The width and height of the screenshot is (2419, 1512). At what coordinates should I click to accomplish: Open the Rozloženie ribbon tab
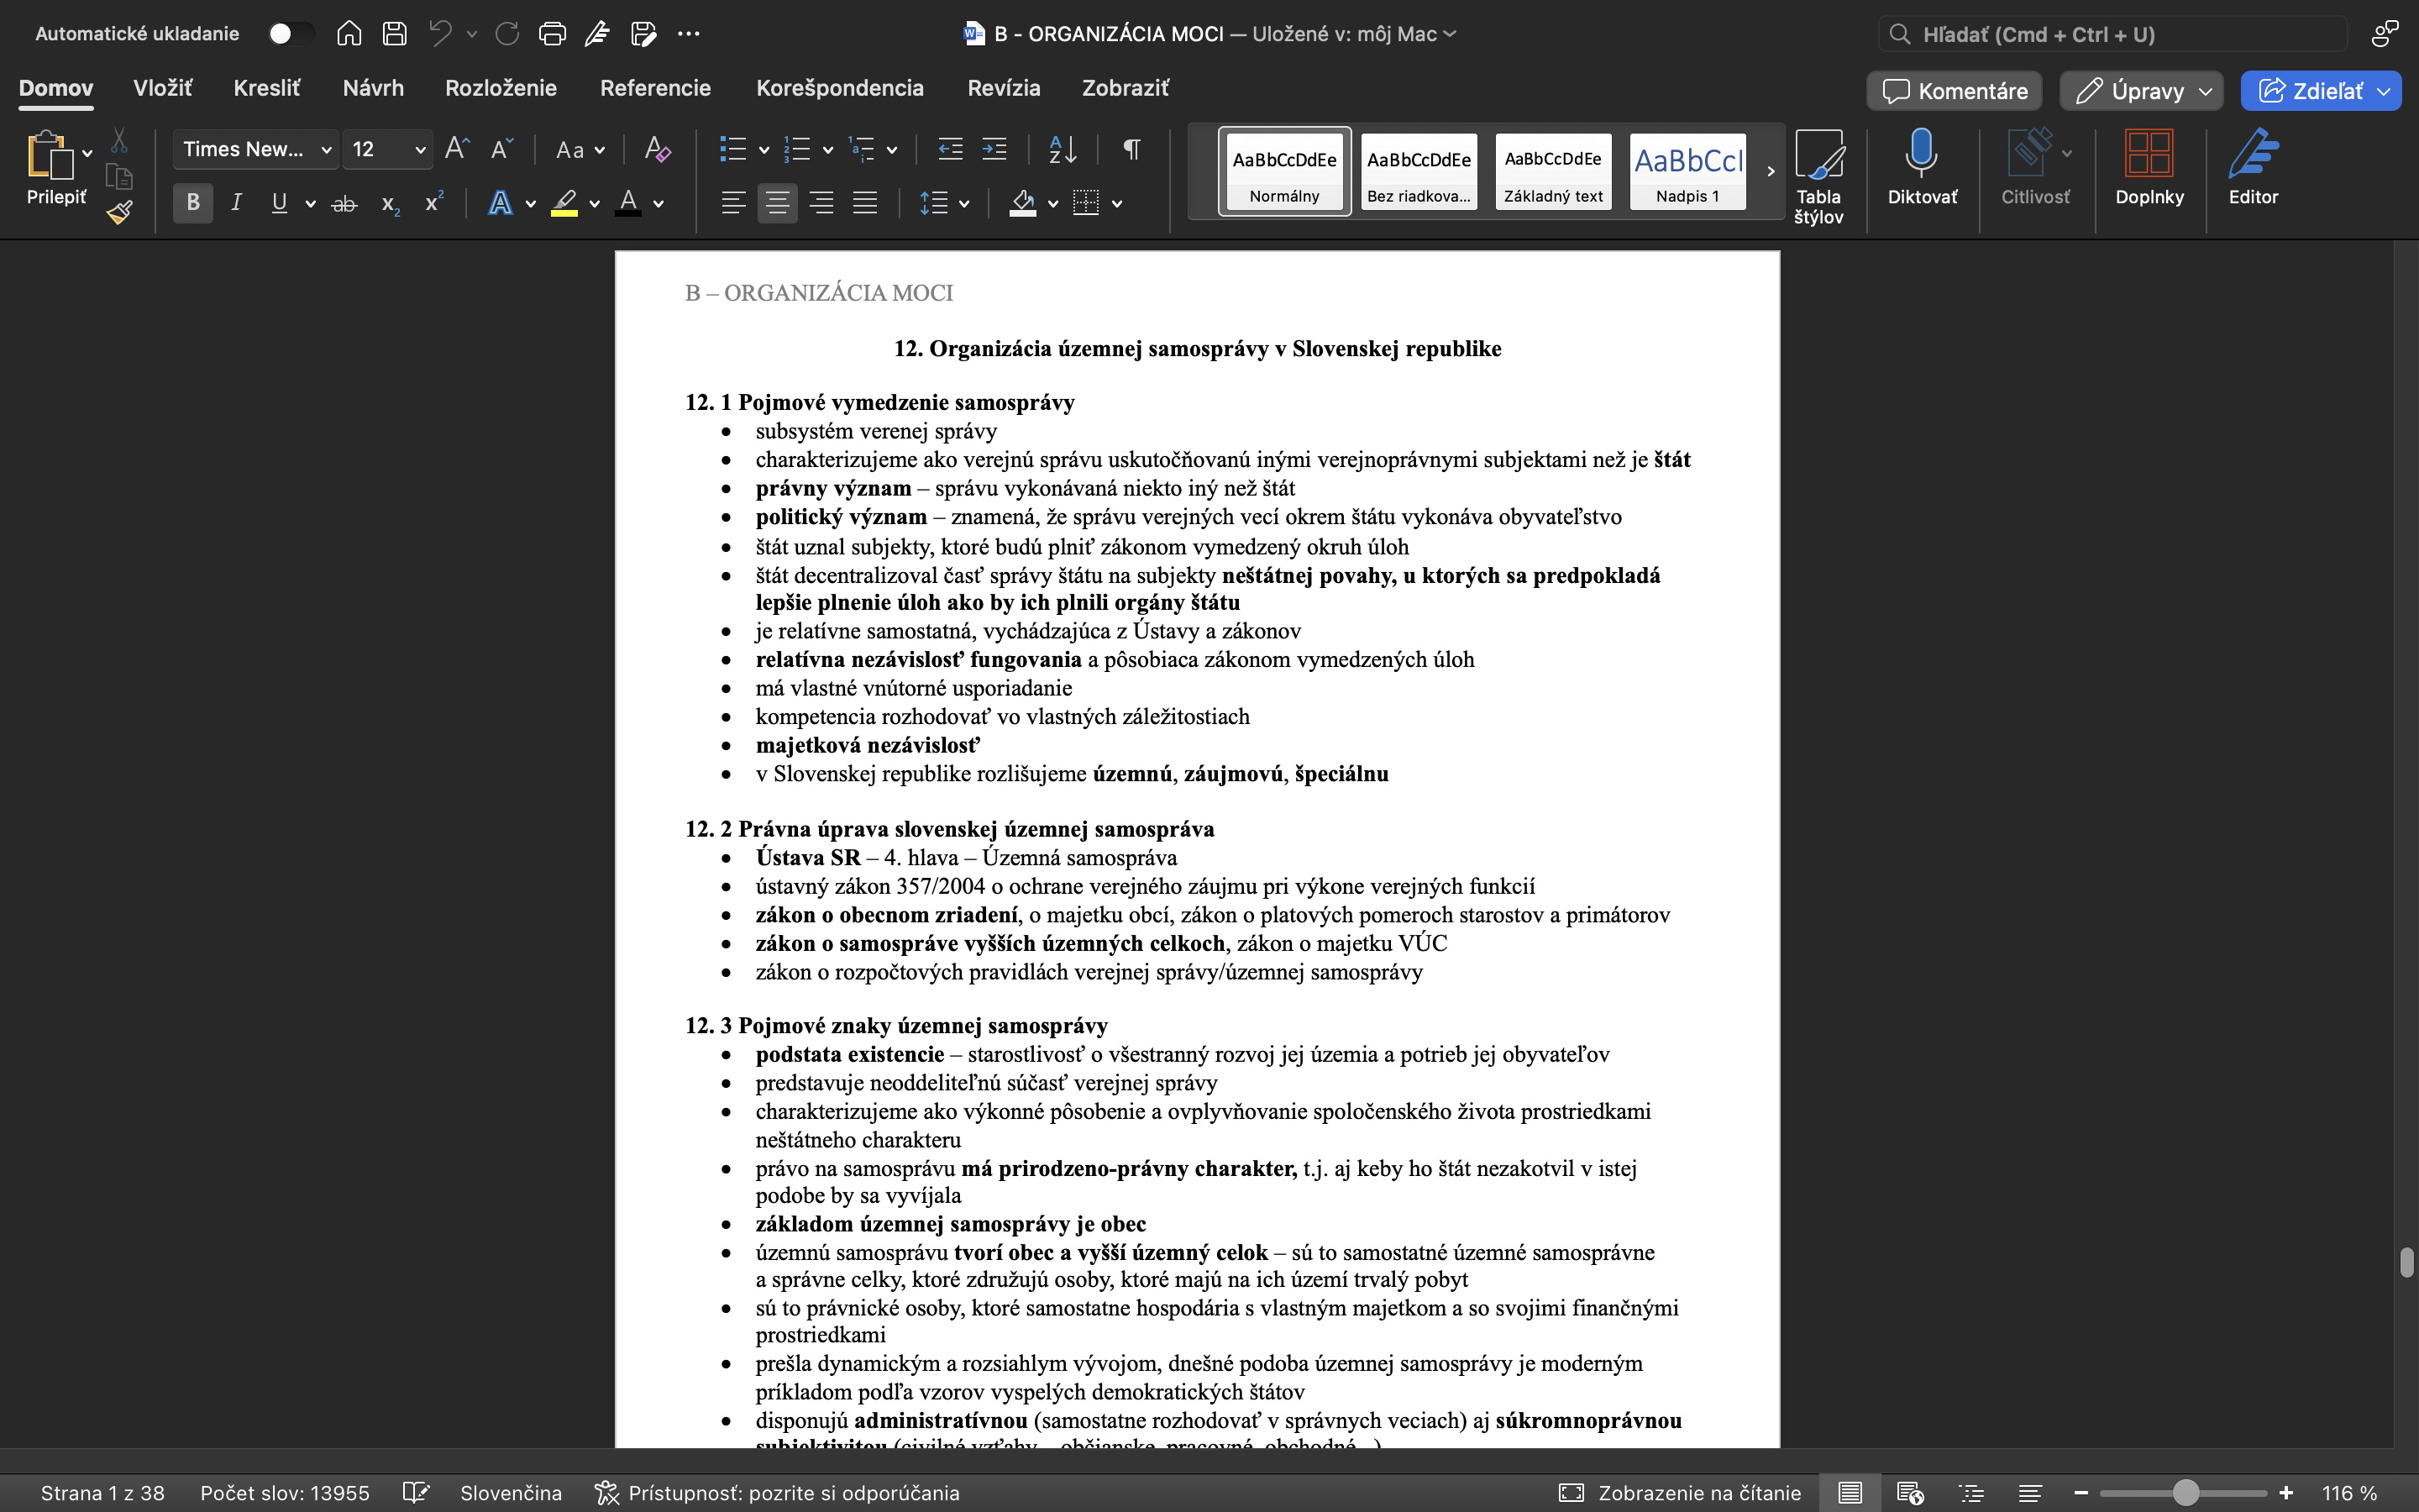tap(501, 88)
